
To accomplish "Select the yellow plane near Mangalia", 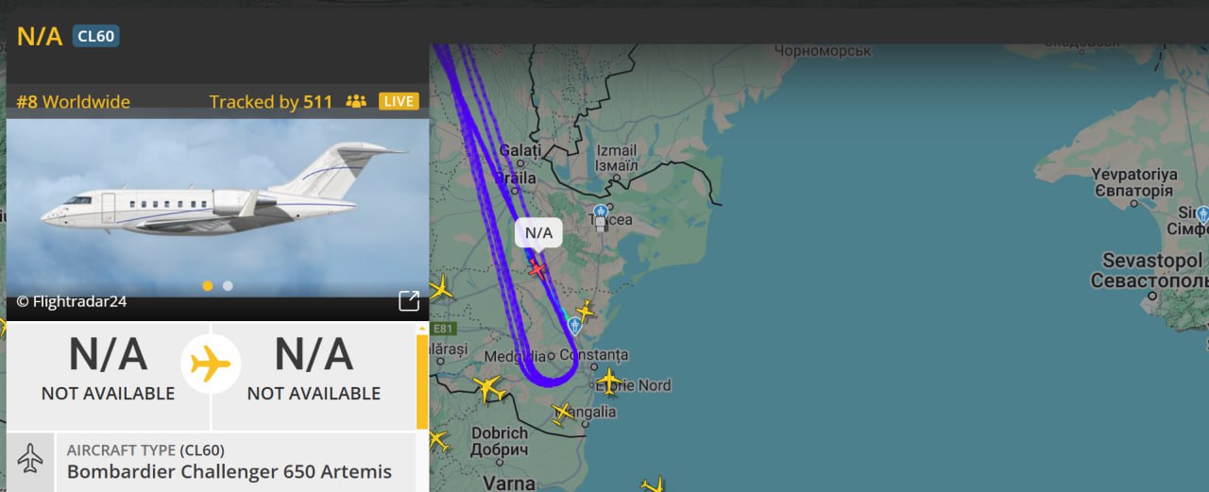I will (x=563, y=413).
